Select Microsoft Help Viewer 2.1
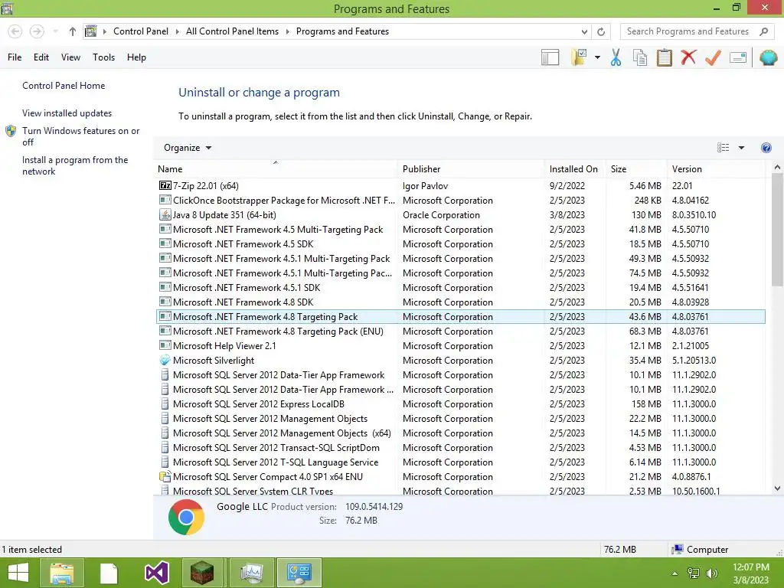Screen dimensions: 784x588 click(x=460, y=346)
